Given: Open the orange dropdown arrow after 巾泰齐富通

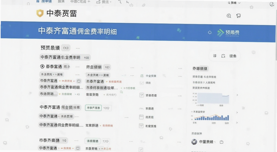Looking at the screenshot, I should pos(60,81).
